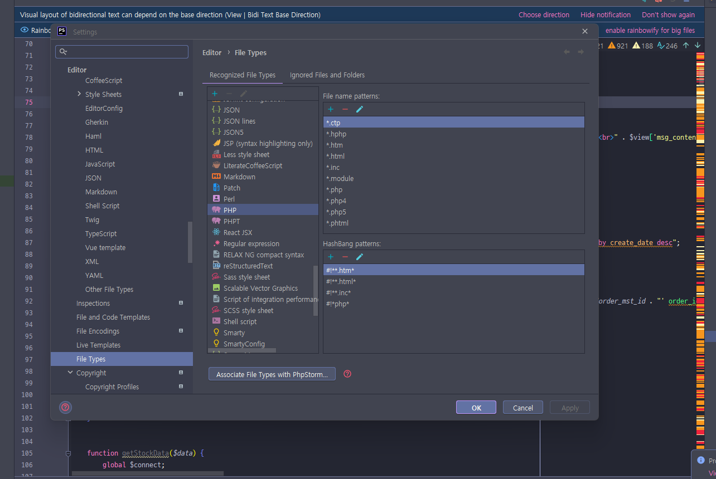The image size is (716, 479).
Task: Toggle Rainbow eye icon in editor banner
Action: tap(24, 30)
